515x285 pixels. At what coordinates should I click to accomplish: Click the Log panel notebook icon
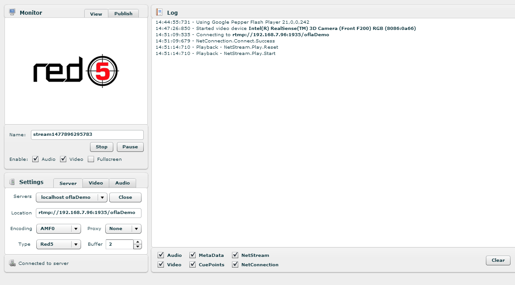pos(159,12)
